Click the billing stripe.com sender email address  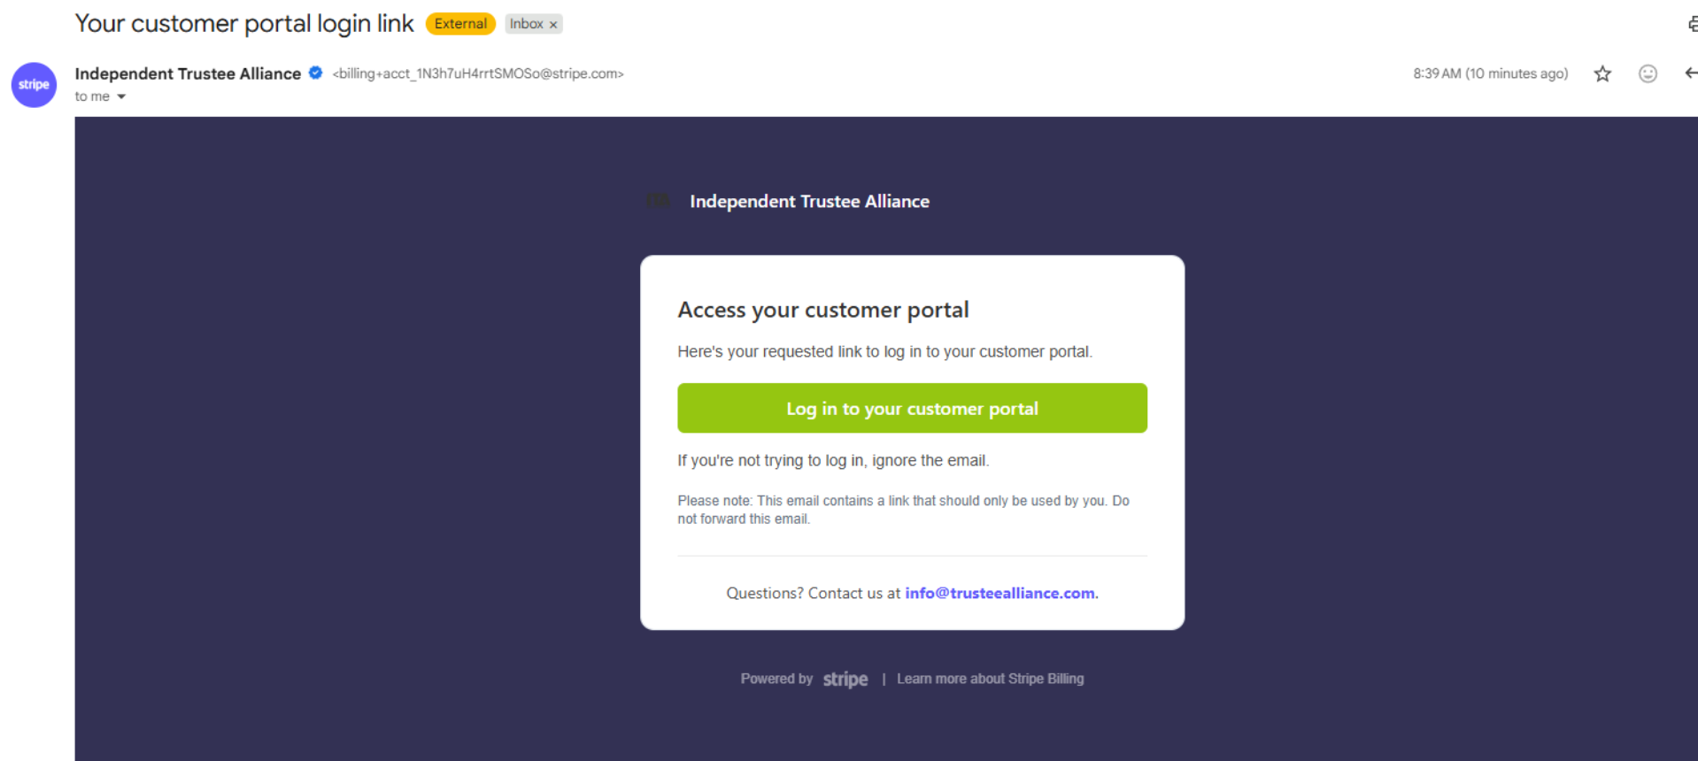pyautogui.click(x=478, y=73)
